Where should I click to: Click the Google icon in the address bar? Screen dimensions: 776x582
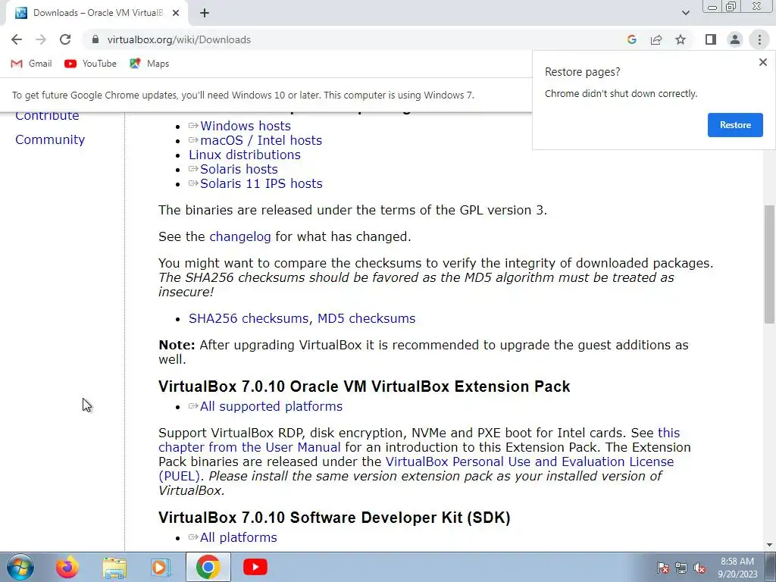(x=631, y=39)
